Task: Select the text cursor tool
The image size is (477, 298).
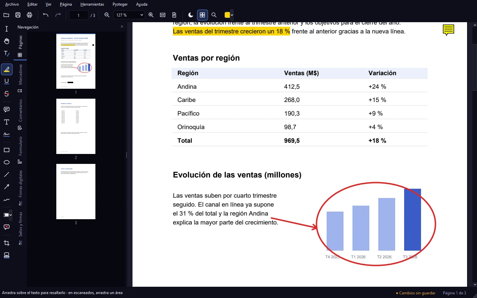Action: coord(7,29)
